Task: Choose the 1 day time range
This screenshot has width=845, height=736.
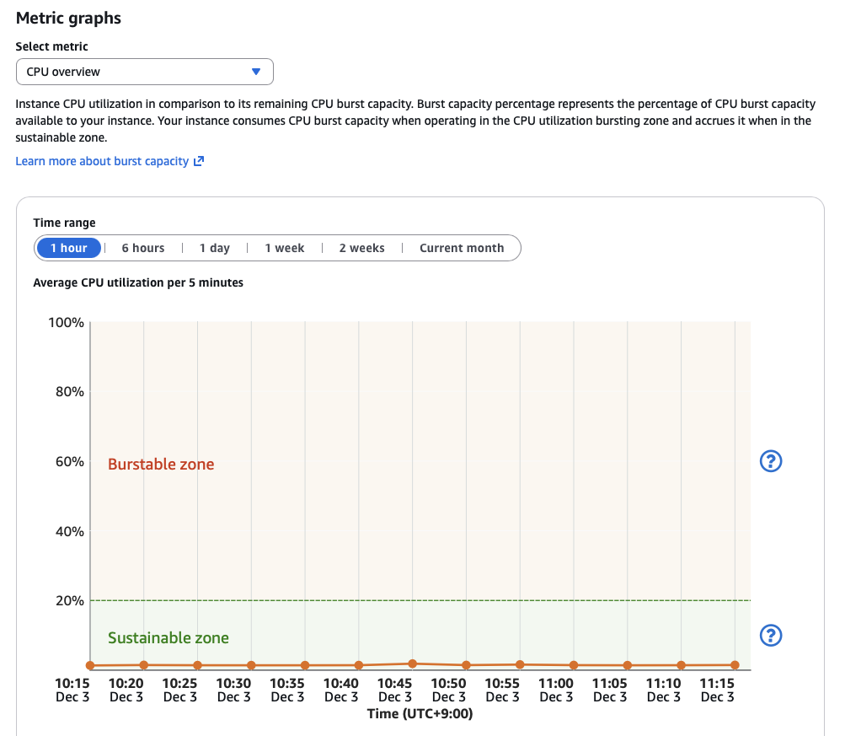Action: pos(214,248)
